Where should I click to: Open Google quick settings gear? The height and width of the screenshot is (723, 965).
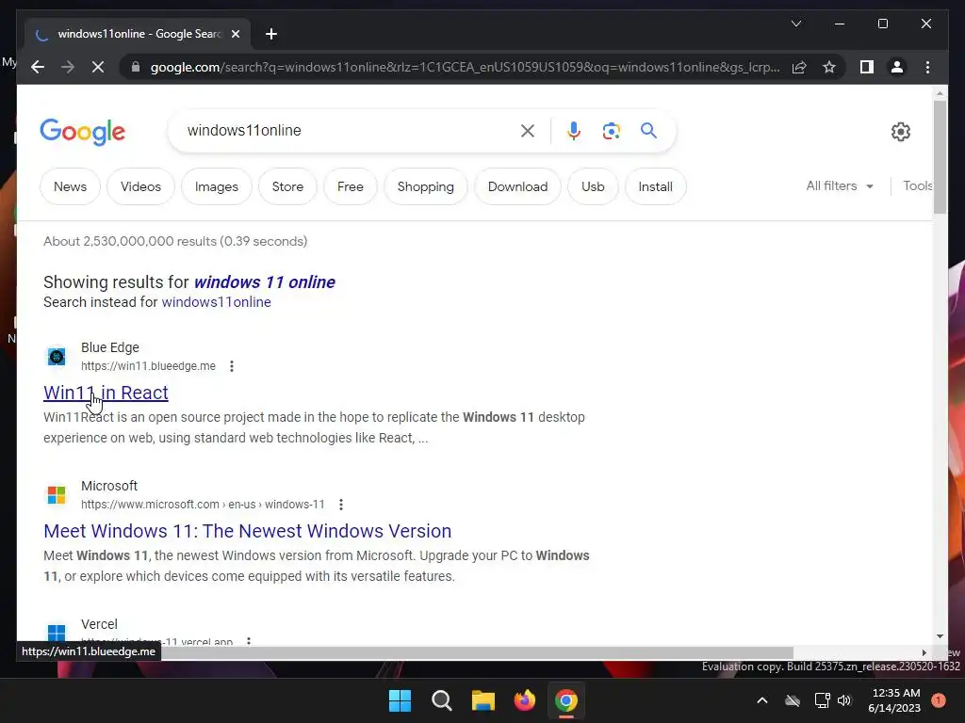point(900,132)
